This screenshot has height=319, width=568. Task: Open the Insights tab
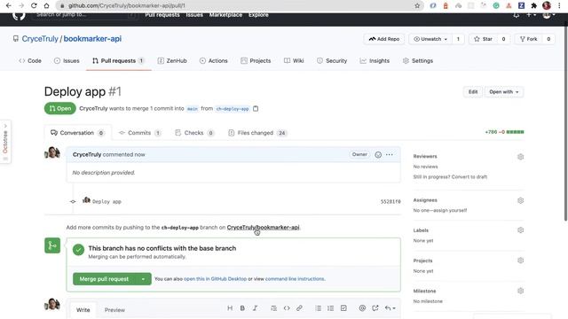[x=375, y=61]
